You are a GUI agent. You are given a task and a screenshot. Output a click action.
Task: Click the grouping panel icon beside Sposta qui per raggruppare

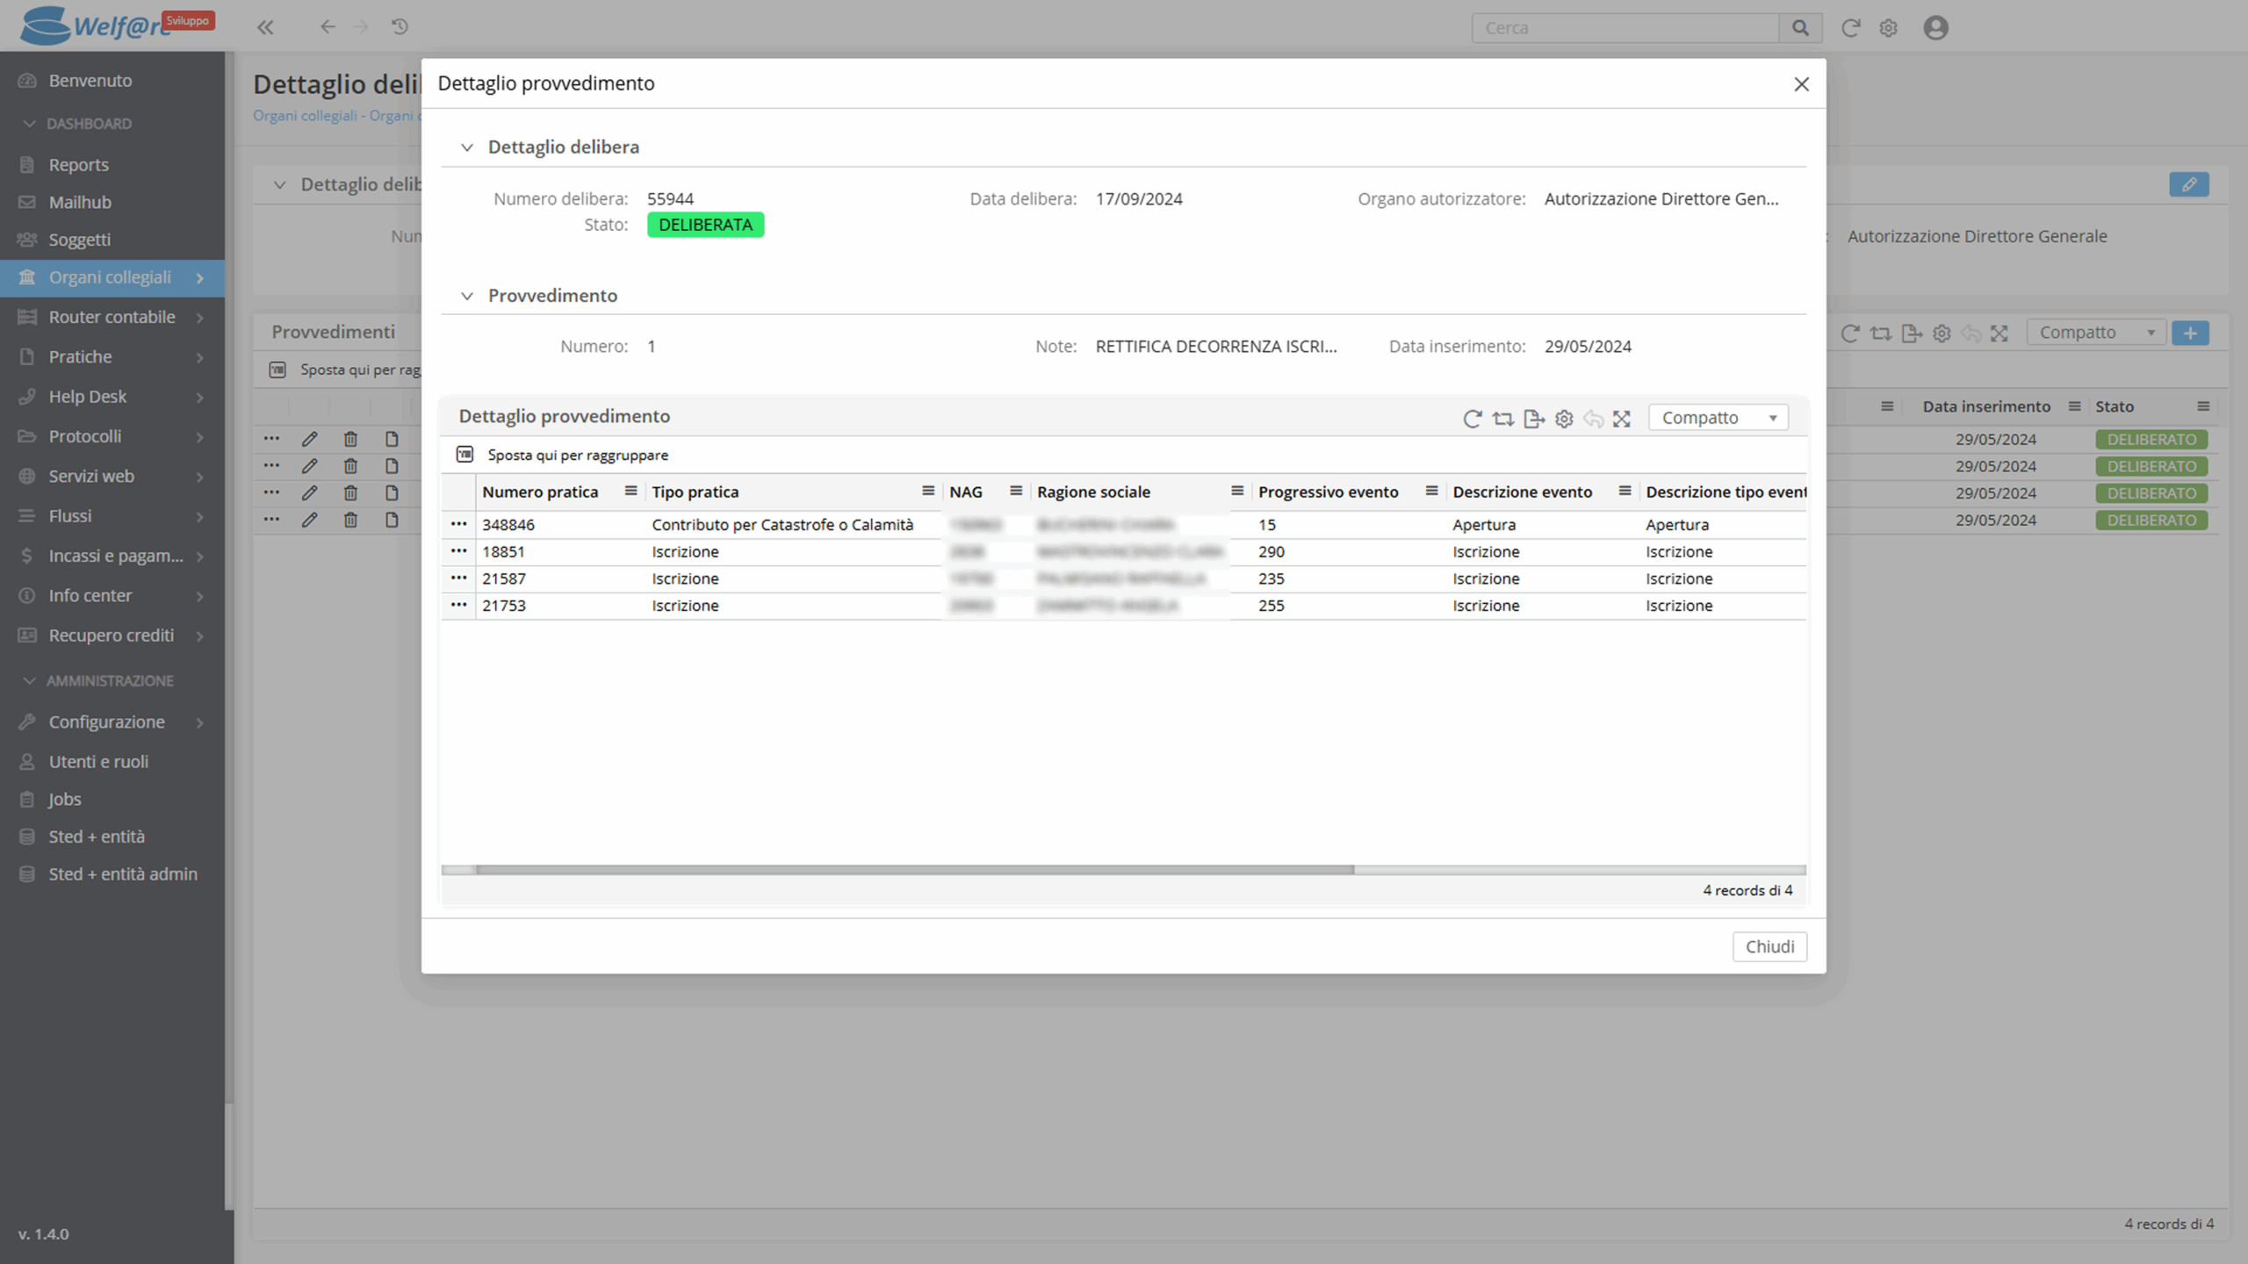465,455
